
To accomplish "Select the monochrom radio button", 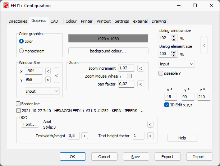I will (x=21, y=51).
